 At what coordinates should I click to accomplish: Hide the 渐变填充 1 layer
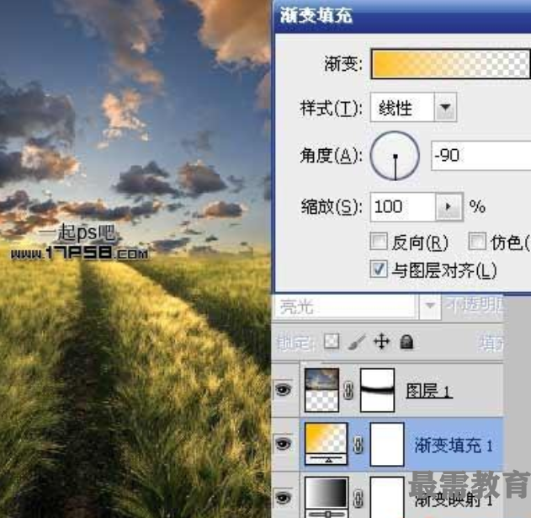(x=284, y=444)
